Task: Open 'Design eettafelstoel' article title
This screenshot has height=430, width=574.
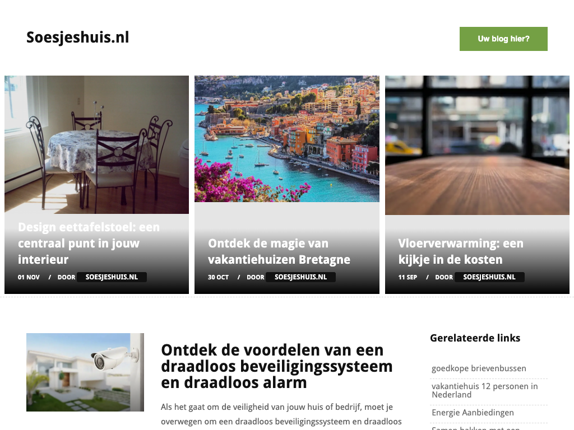Action: (x=89, y=243)
